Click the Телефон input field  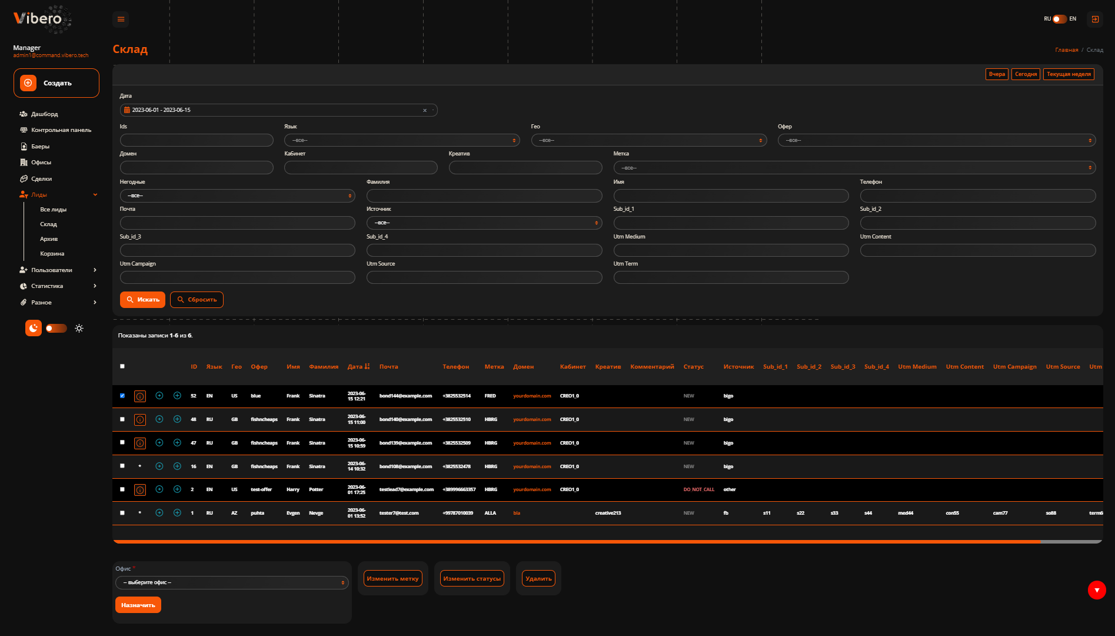pyautogui.click(x=978, y=196)
